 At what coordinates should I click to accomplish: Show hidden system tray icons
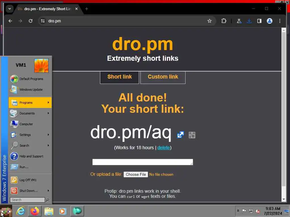pos(238,211)
